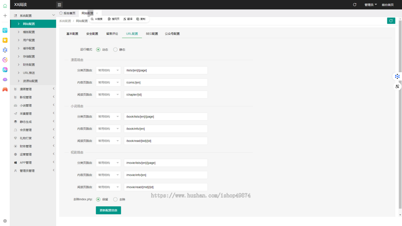Open the purple chat bot sidebar app
Image resolution: width=402 pixels, height=226 pixels.
[5, 80]
